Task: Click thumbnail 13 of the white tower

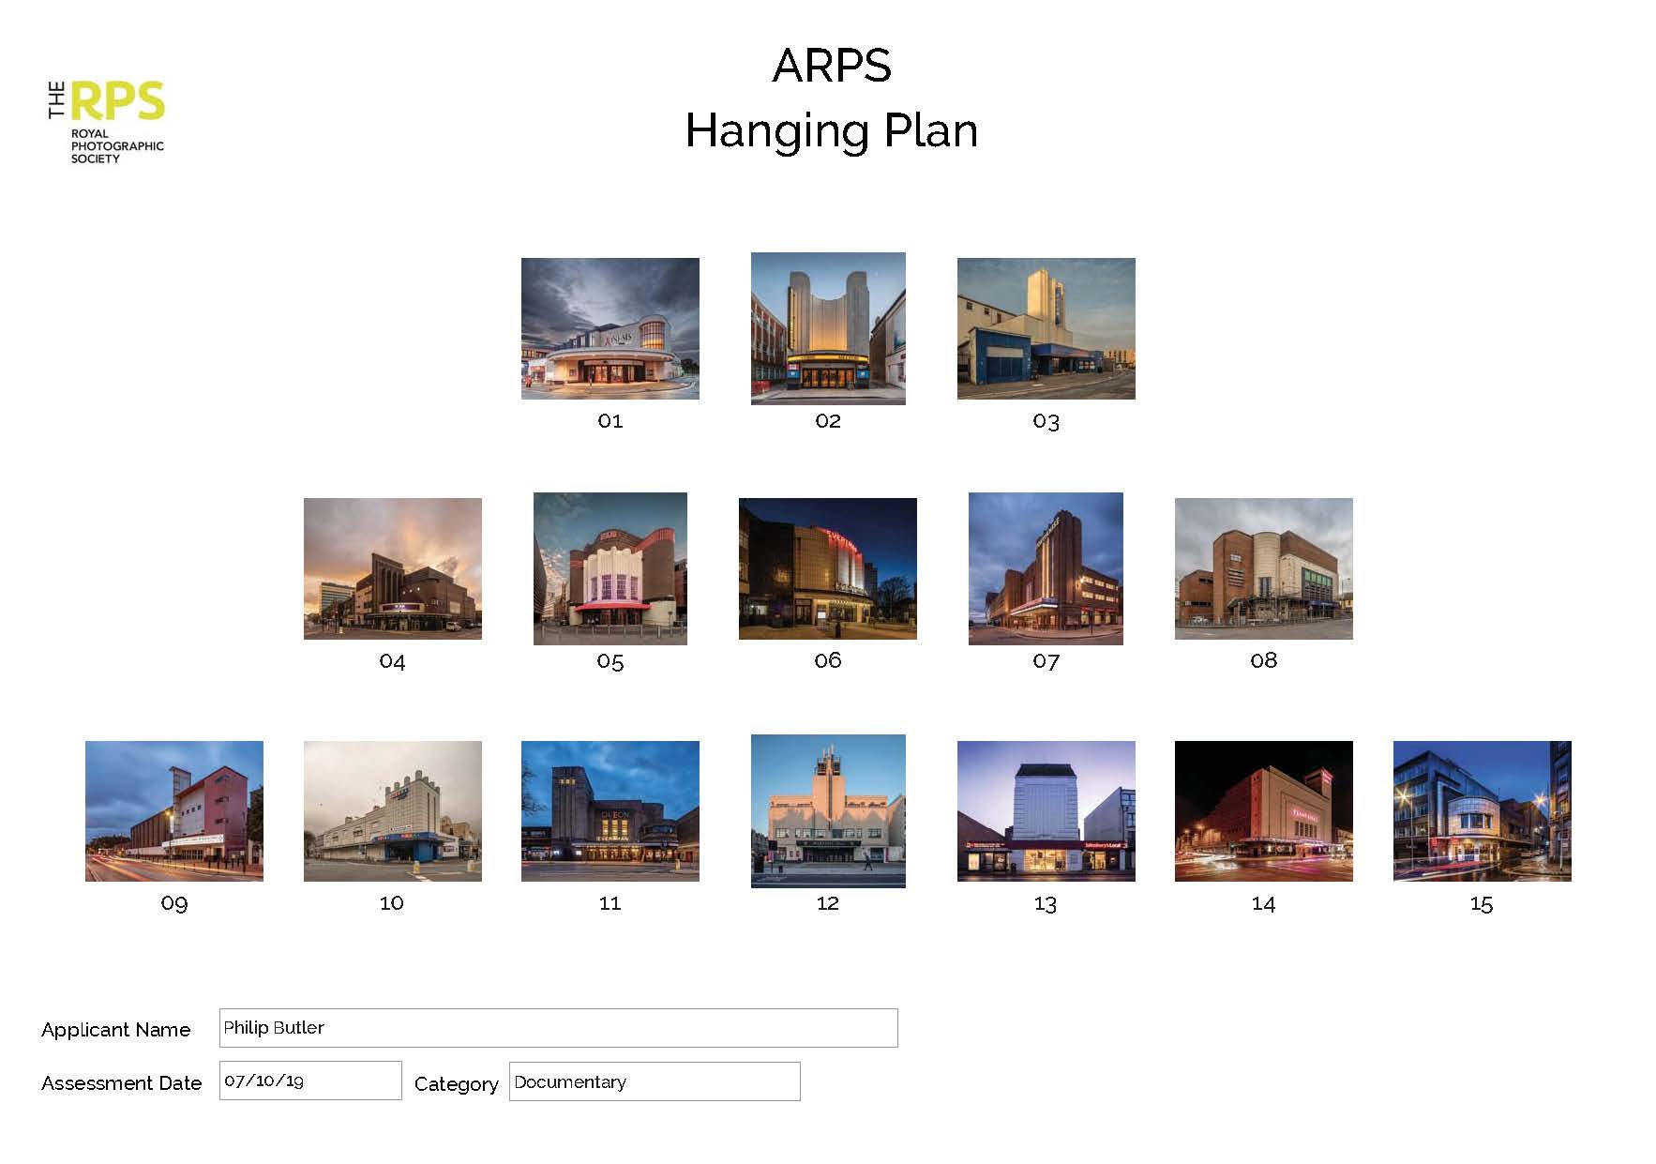Action: click(x=1046, y=810)
